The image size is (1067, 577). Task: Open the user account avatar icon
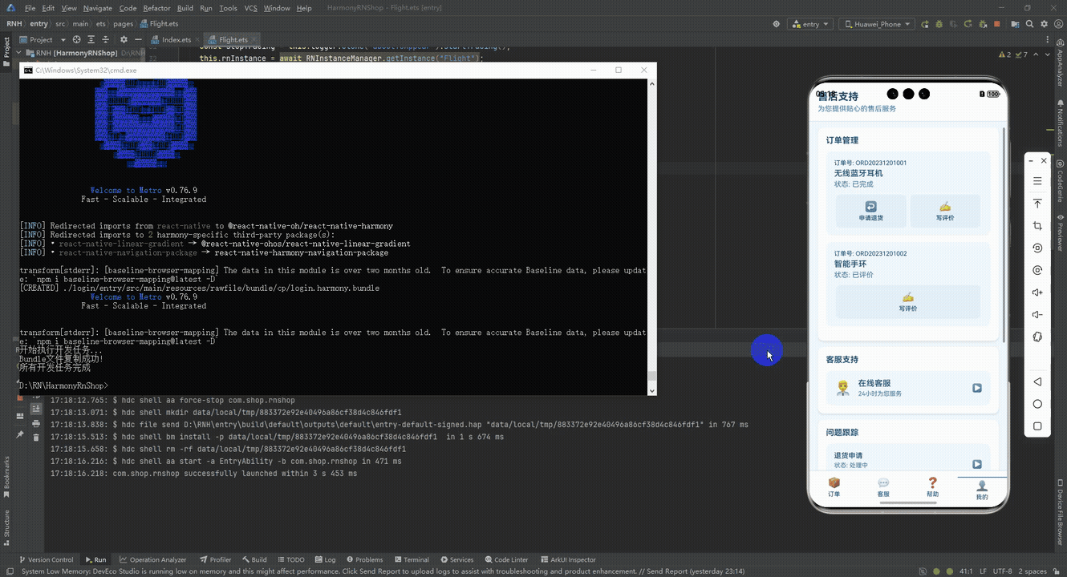tap(1058, 24)
